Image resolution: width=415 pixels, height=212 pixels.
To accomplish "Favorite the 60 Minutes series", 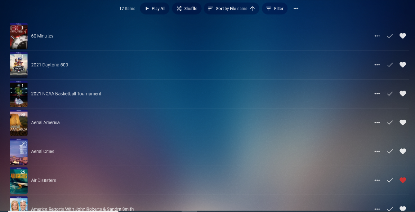I will [x=403, y=36].
